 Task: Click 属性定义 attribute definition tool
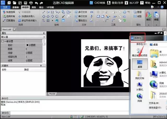click(81, 20)
